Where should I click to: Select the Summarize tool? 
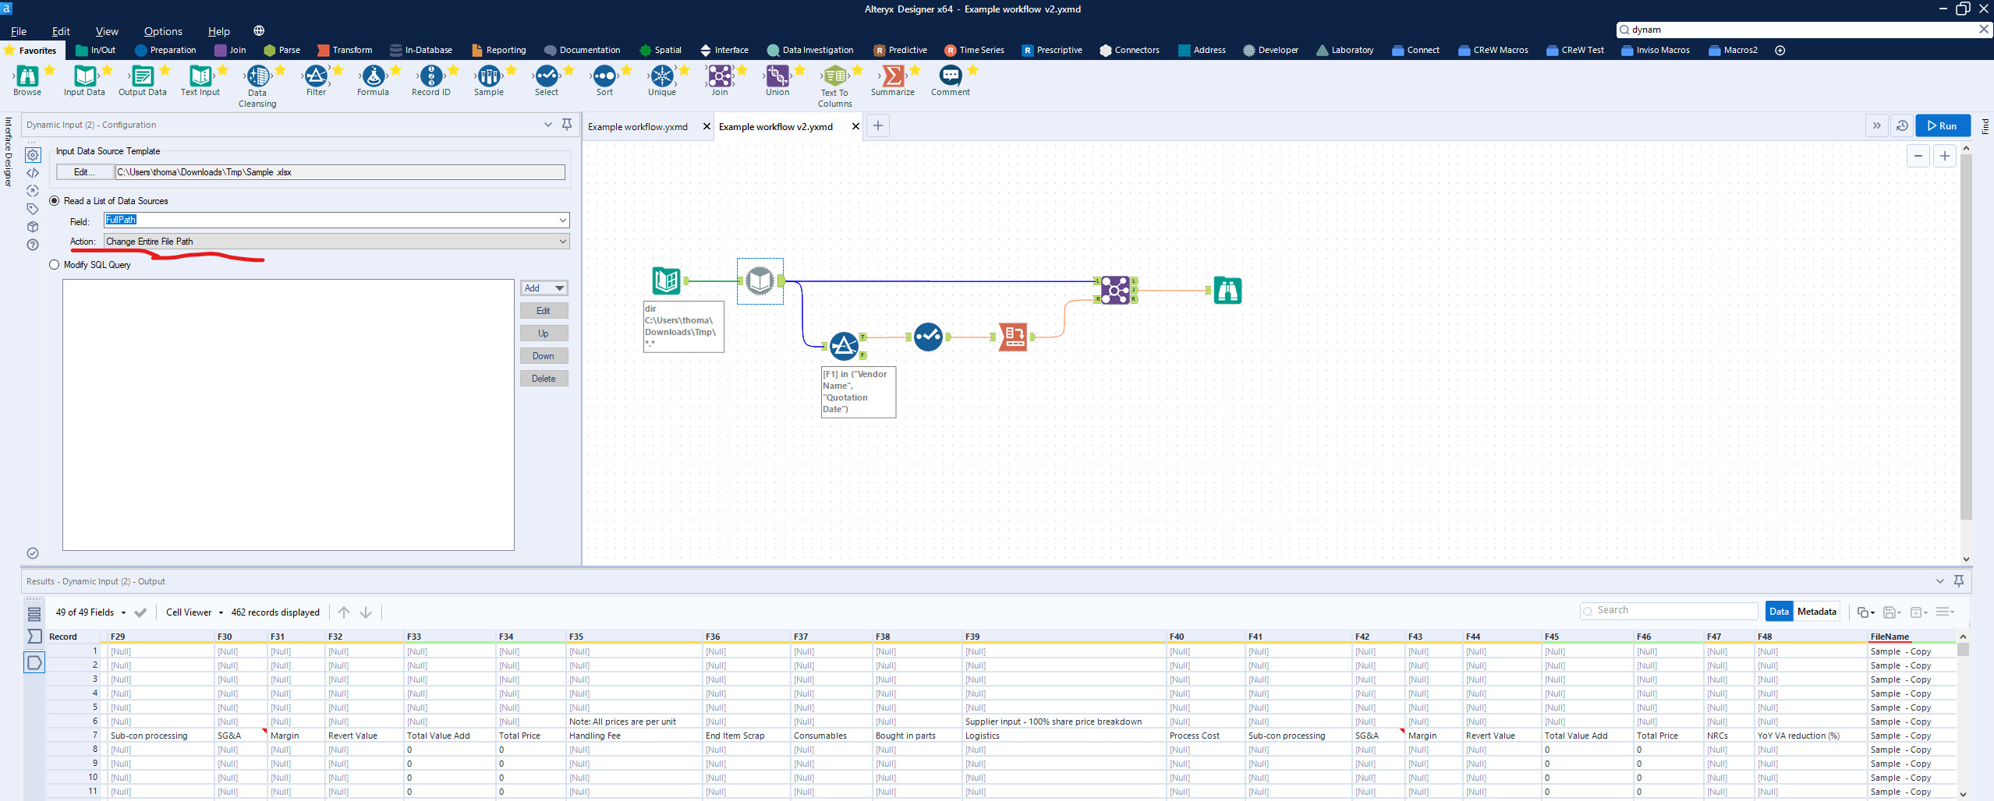tap(892, 78)
